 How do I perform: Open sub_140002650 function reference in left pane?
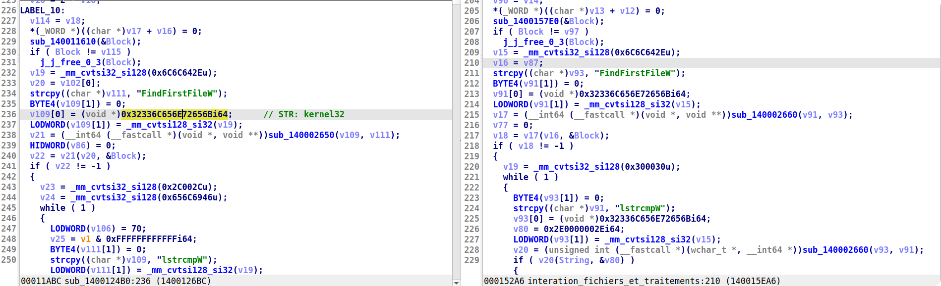click(x=301, y=135)
